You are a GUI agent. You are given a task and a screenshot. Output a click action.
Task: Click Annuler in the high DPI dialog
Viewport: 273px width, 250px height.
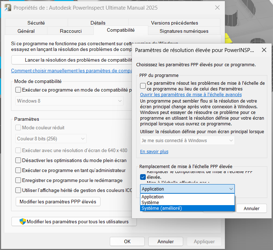tap(251, 208)
